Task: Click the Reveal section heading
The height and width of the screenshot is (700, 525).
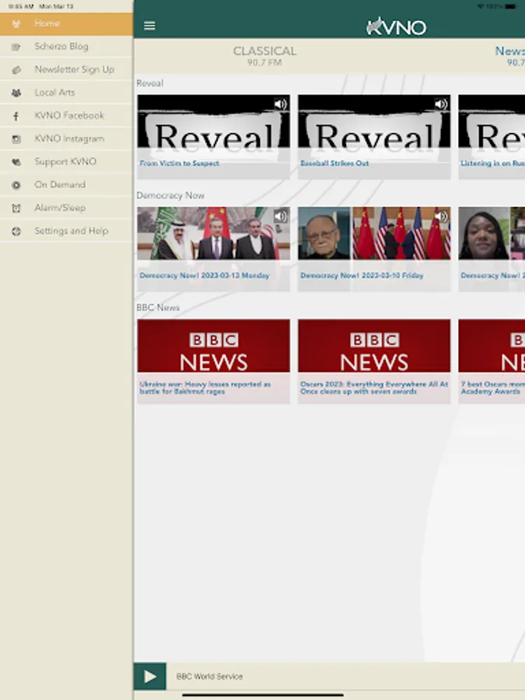Action: pos(150,83)
